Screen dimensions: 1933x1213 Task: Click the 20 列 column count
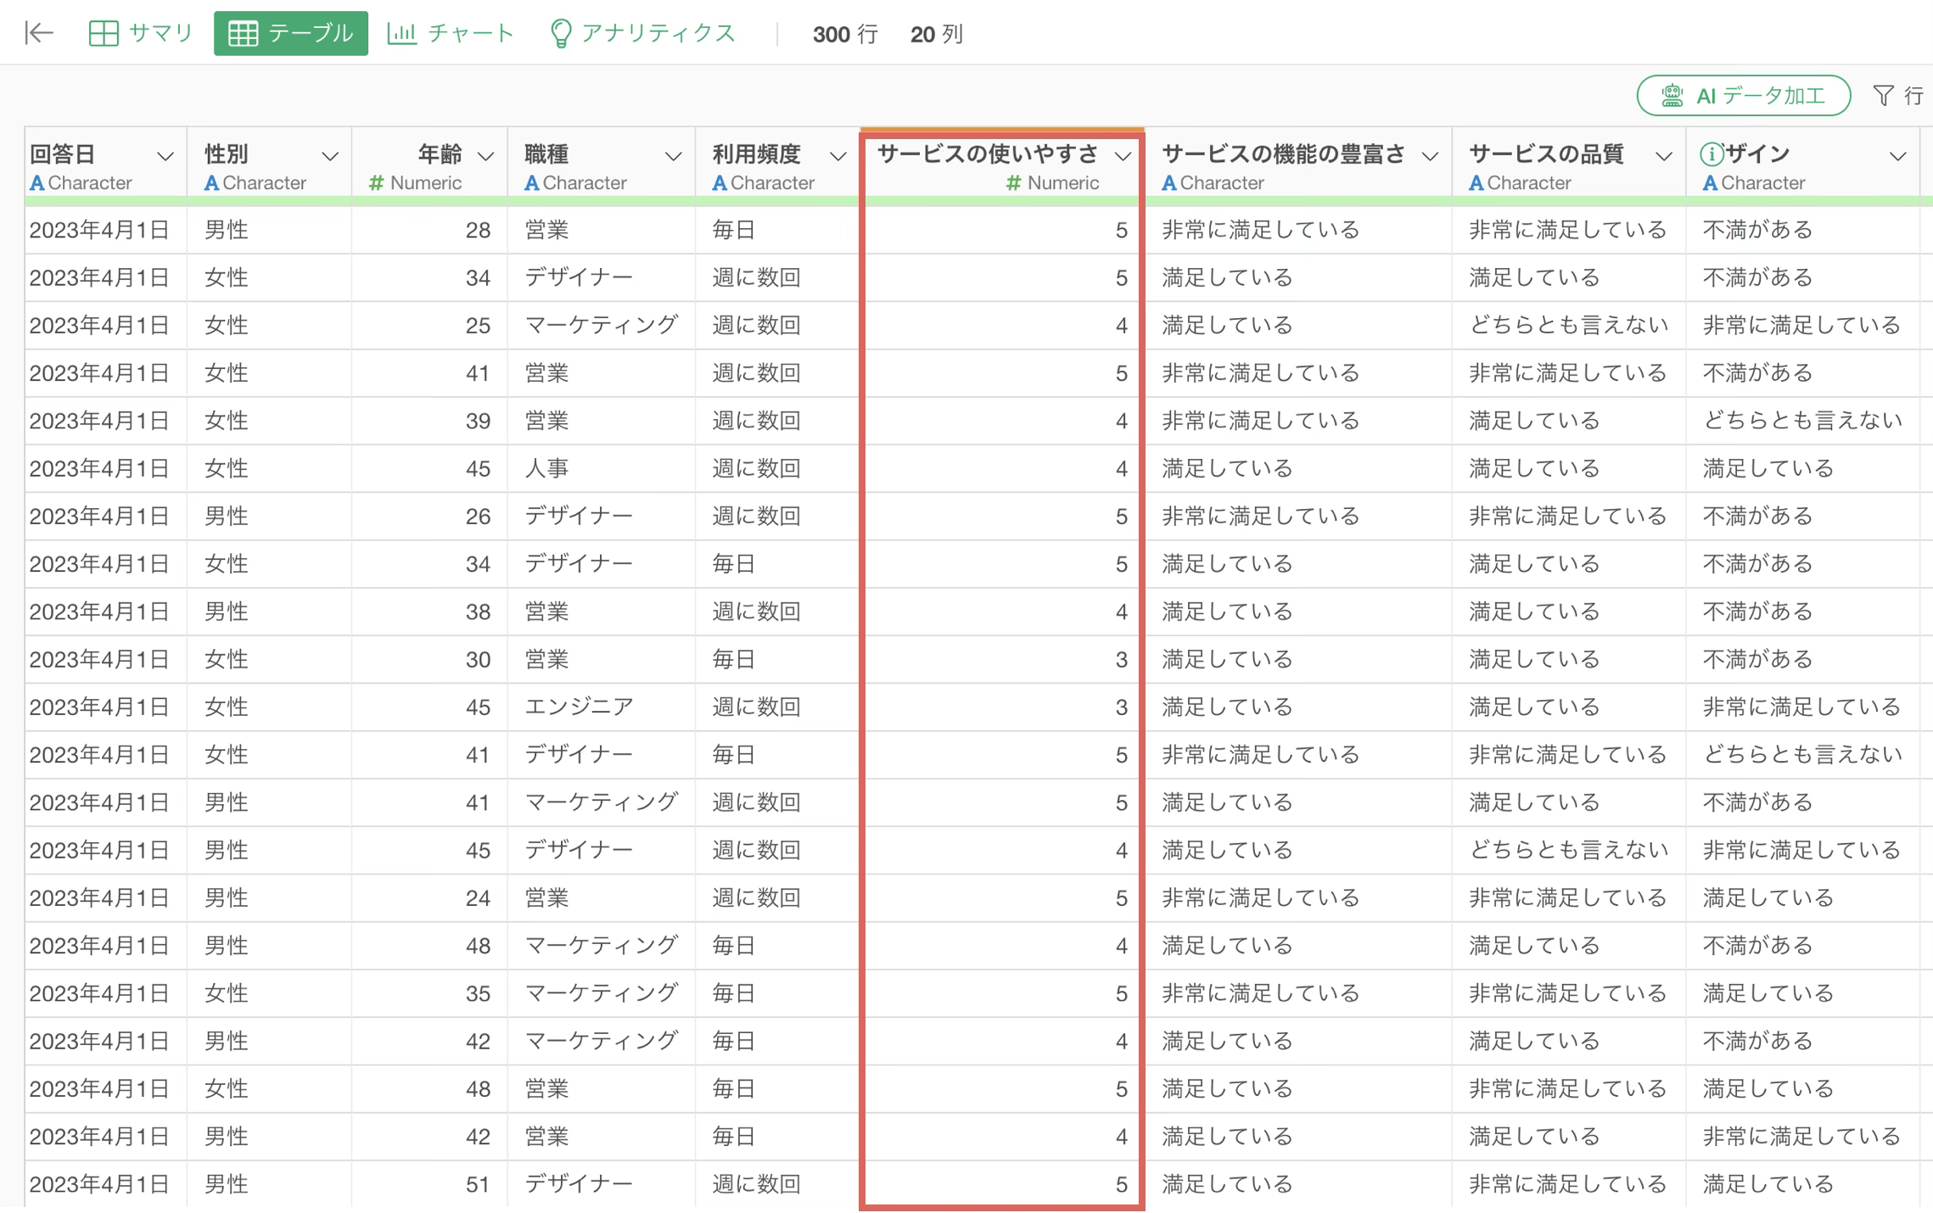click(x=936, y=34)
